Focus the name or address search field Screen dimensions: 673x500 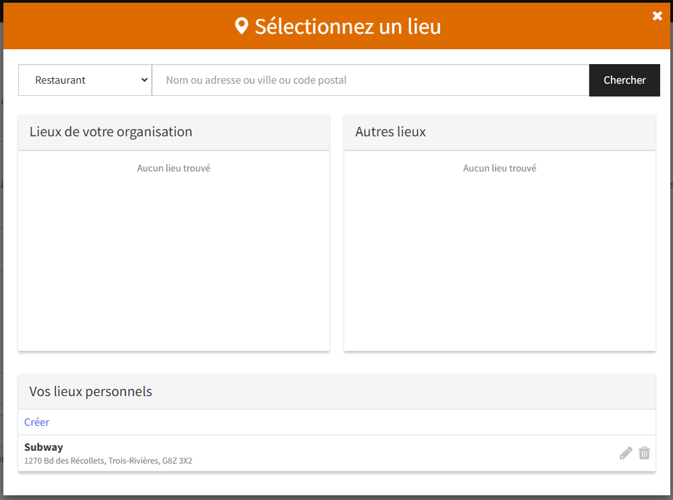point(371,80)
